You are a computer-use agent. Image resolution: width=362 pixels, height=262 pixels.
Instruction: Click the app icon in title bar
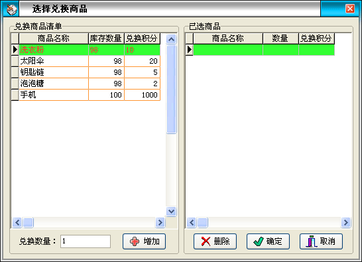(x=11, y=9)
